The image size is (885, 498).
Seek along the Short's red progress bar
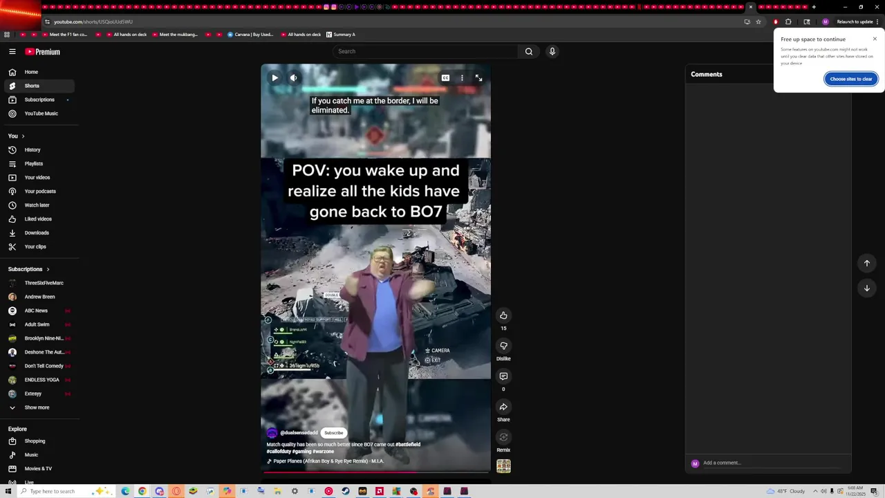click(x=375, y=473)
